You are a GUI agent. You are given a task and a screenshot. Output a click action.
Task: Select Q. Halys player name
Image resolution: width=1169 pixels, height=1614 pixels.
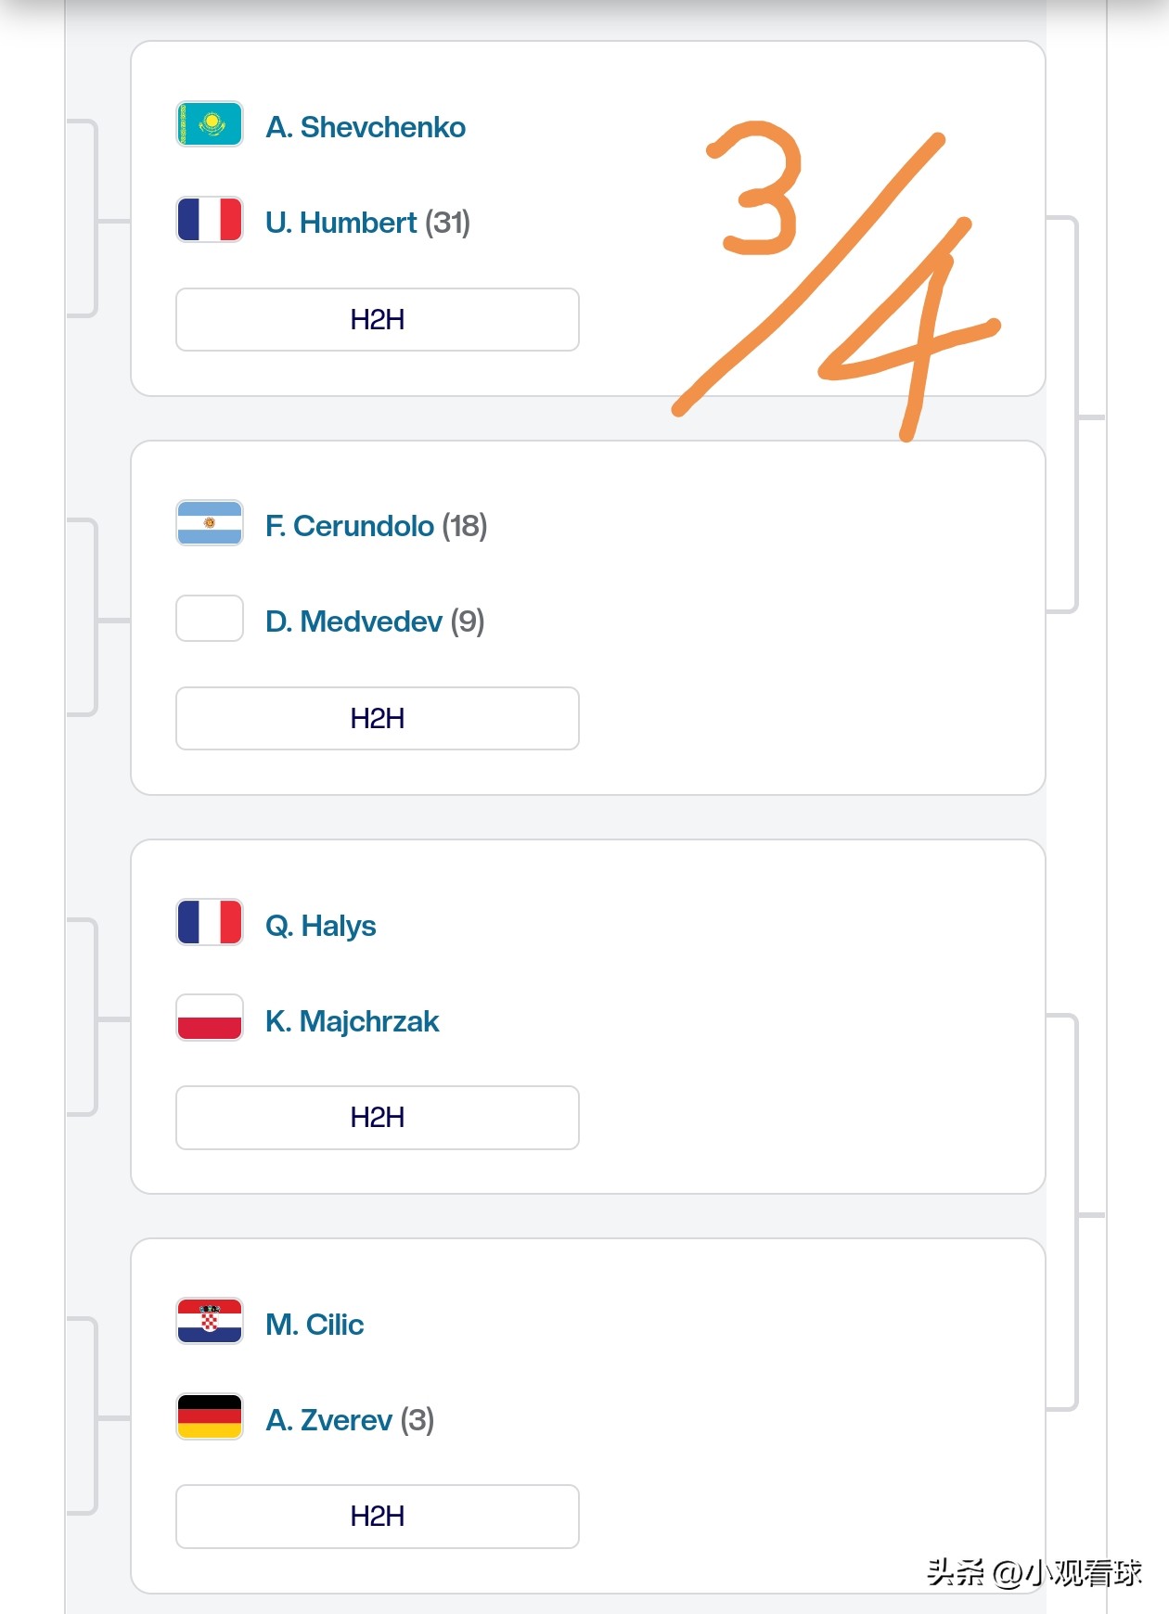coord(321,926)
